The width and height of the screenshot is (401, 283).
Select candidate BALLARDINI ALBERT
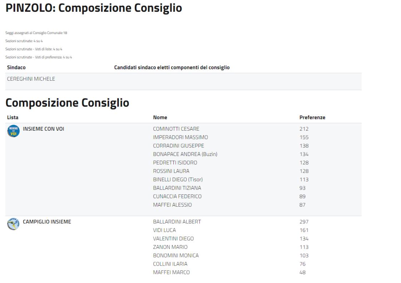pyautogui.click(x=177, y=222)
